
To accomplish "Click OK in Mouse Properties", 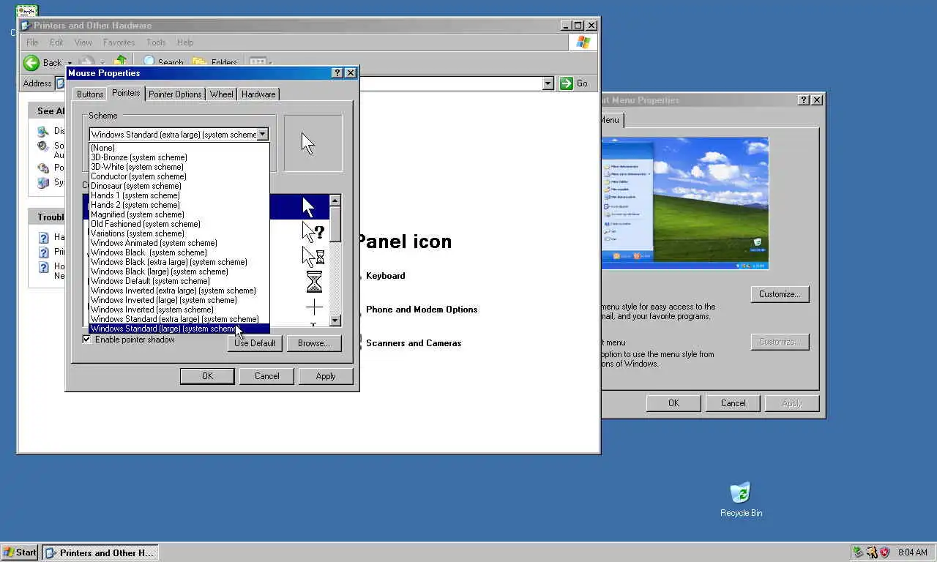I will (x=207, y=376).
